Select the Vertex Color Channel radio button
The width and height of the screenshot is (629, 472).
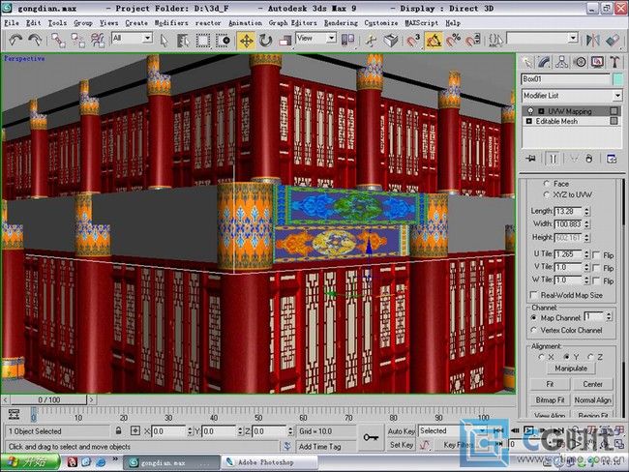(x=533, y=331)
